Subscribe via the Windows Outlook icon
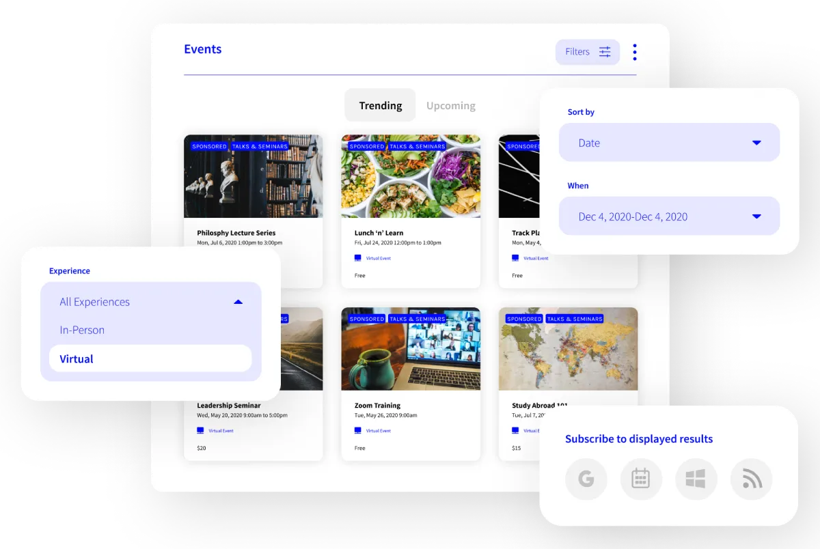The height and width of the screenshot is (549, 820). tap(696, 479)
